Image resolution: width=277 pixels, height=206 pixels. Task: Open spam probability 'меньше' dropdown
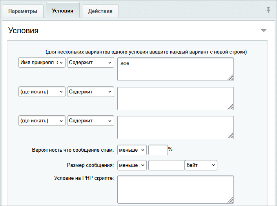pyautogui.click(x=132, y=150)
